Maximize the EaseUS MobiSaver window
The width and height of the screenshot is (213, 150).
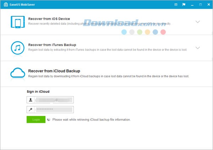point(200,5)
